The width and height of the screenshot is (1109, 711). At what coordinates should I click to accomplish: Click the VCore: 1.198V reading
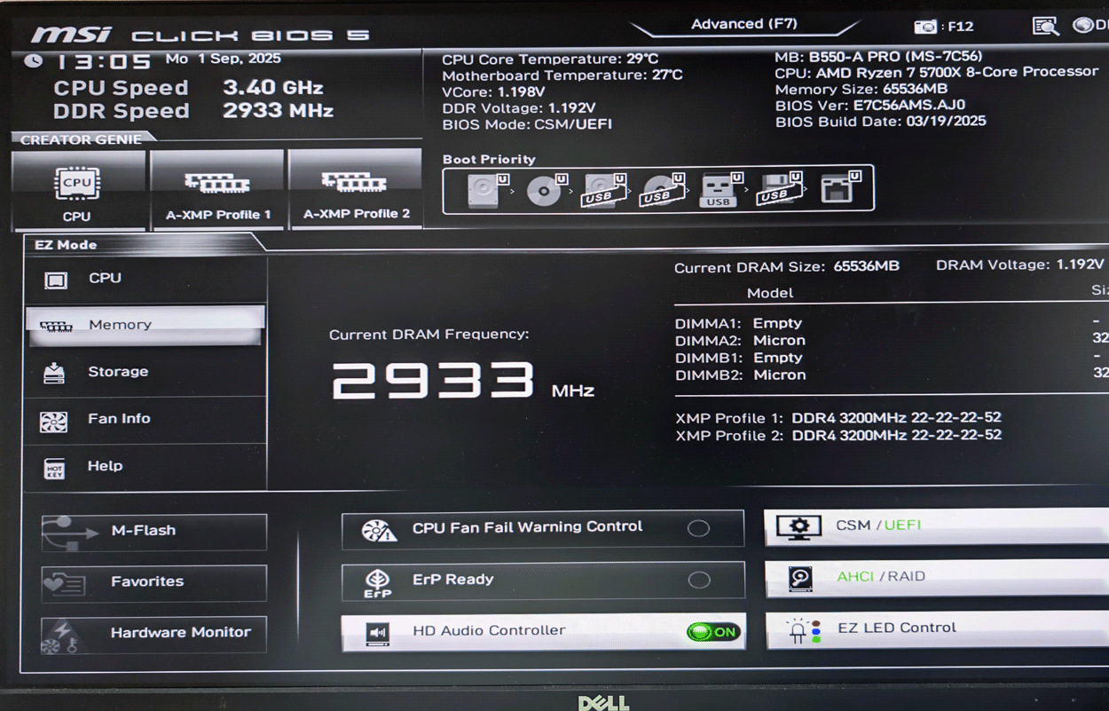coord(493,92)
